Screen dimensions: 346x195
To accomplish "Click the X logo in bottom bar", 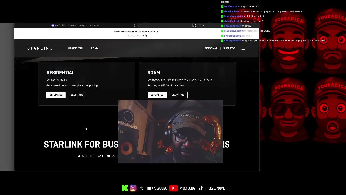I will 142,188.
